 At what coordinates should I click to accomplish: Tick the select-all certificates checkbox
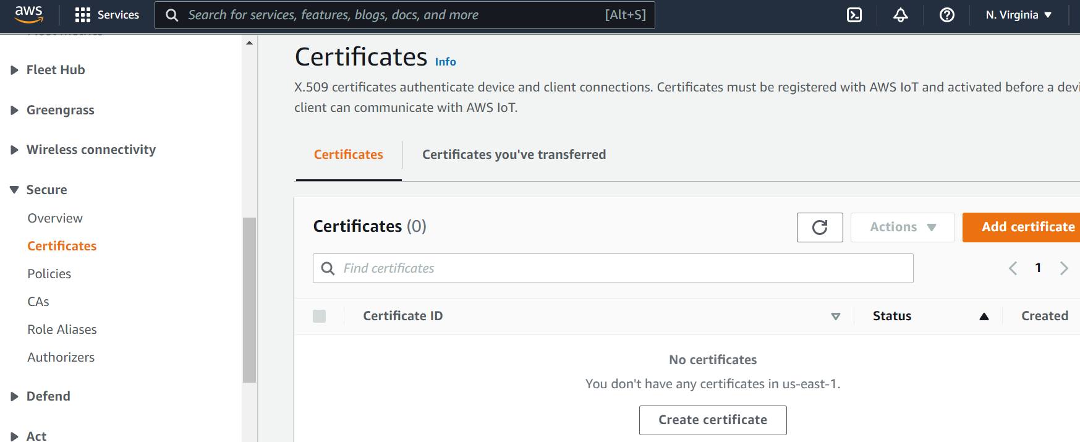320,317
